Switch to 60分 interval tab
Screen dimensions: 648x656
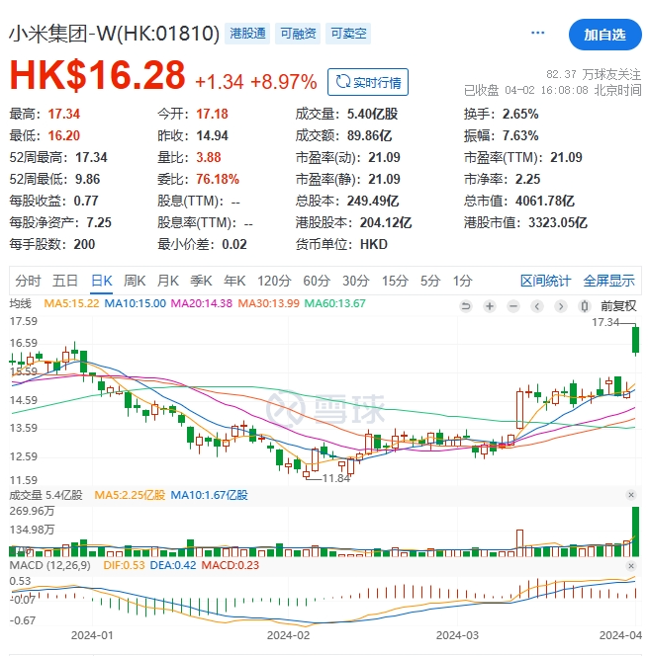317,281
